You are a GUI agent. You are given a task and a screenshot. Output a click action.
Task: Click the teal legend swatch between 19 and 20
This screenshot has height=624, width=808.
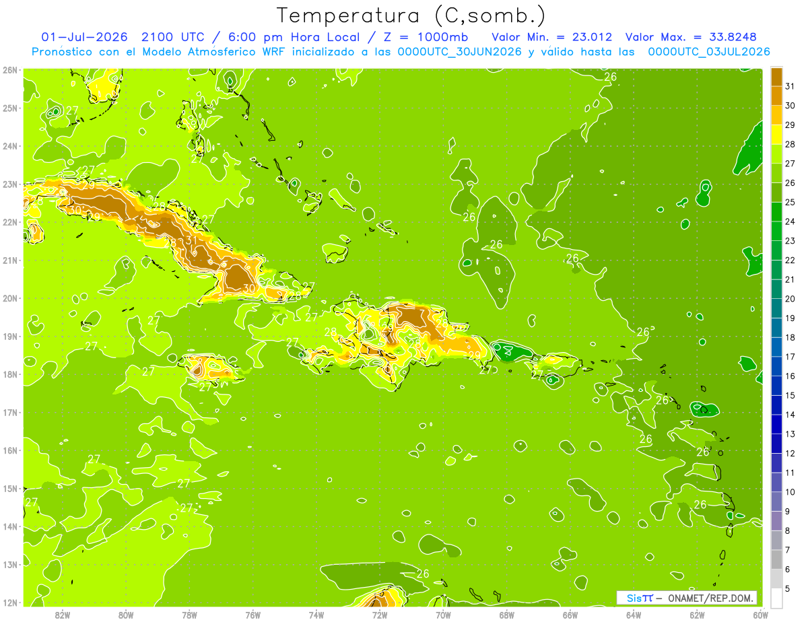[x=776, y=308]
